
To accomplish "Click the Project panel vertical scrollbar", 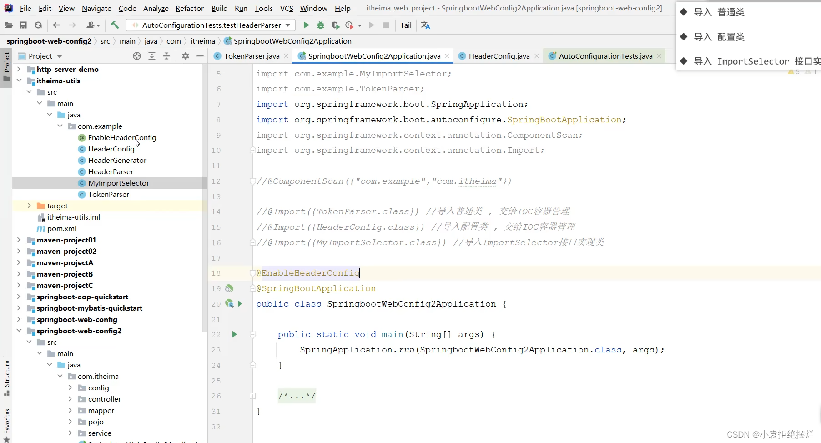I will [x=204, y=198].
